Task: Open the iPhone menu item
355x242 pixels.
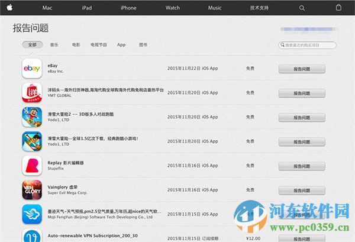Action: (128, 8)
